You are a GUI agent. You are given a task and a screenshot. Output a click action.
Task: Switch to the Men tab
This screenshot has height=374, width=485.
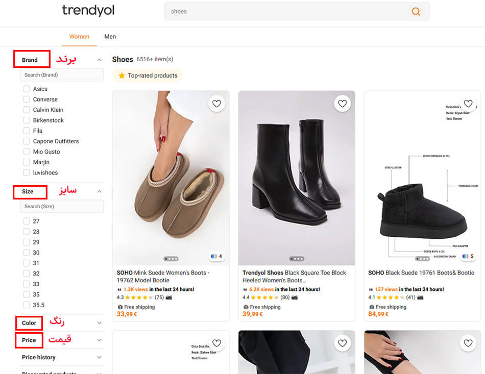pos(110,37)
